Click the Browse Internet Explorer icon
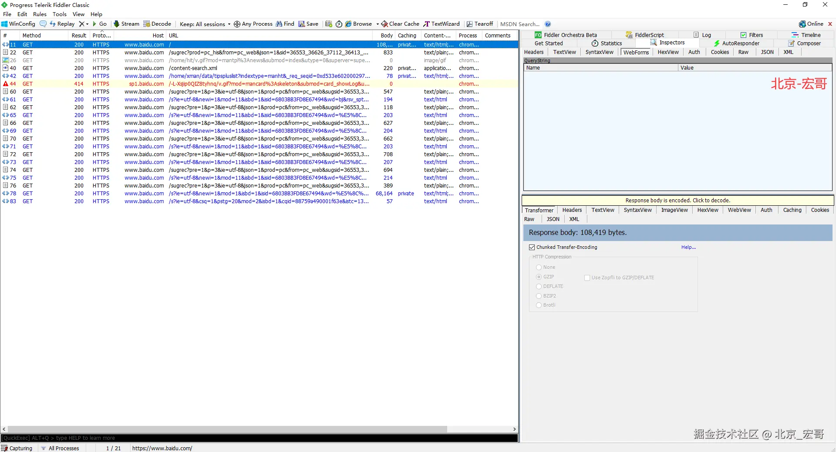Viewport: 836px width, 452px height. [x=348, y=24]
